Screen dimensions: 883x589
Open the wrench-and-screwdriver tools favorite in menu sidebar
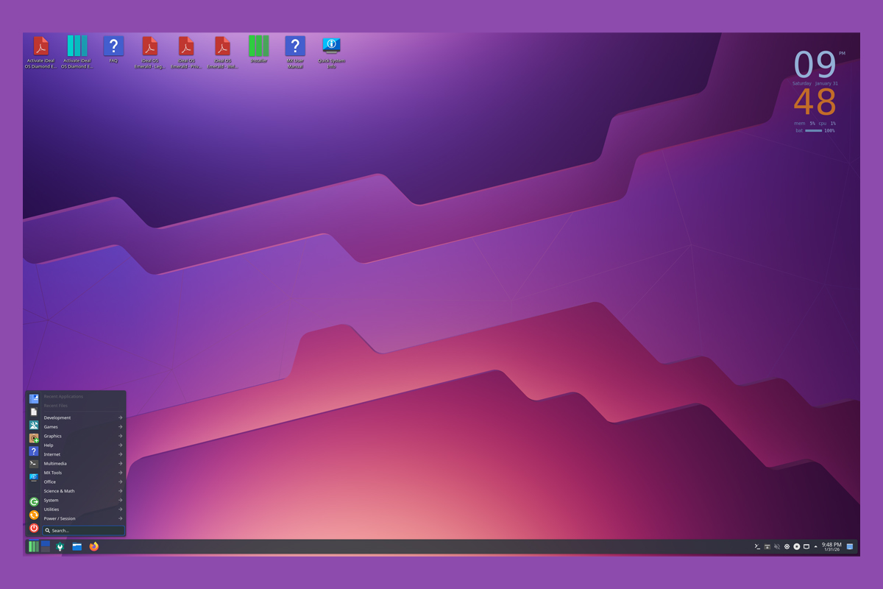click(x=34, y=425)
